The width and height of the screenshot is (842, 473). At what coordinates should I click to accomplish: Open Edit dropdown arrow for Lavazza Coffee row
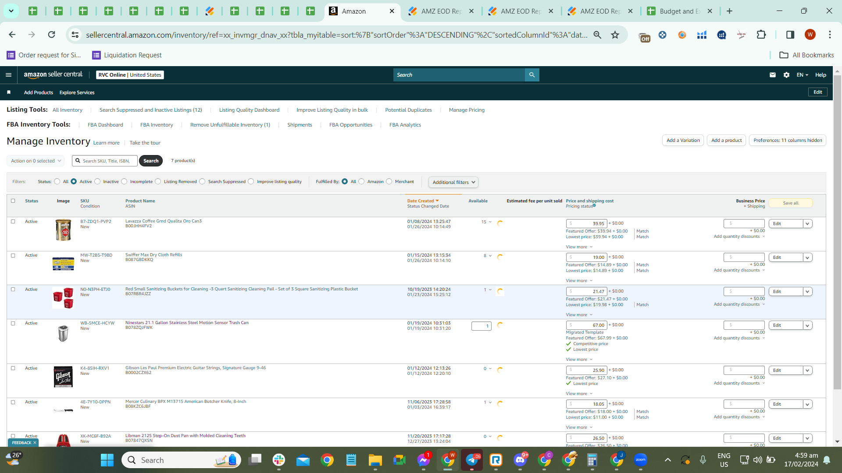(x=807, y=224)
